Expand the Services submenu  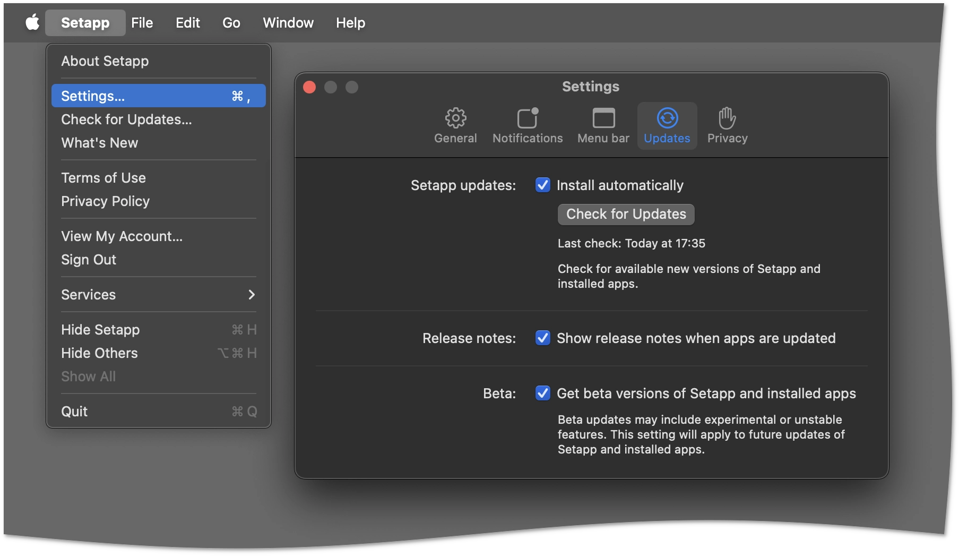pos(159,295)
